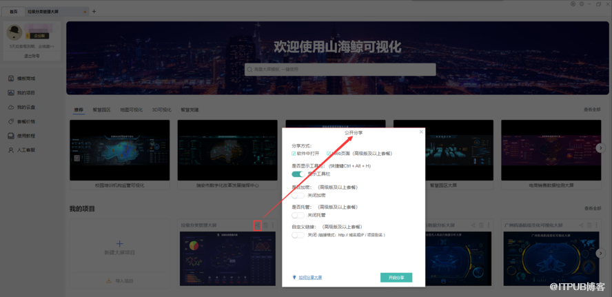Open 模板商城 from the sidebar
612x297 pixels.
tap(25, 78)
